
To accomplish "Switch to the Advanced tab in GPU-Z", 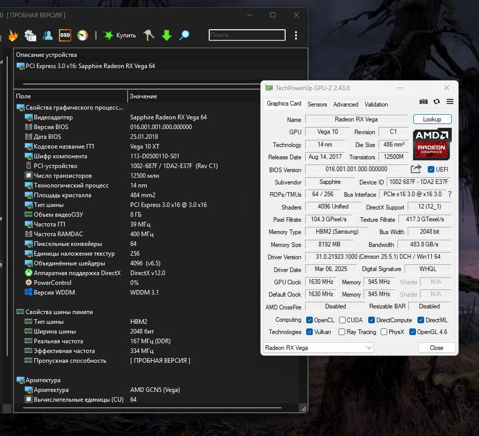I will pyautogui.click(x=346, y=105).
